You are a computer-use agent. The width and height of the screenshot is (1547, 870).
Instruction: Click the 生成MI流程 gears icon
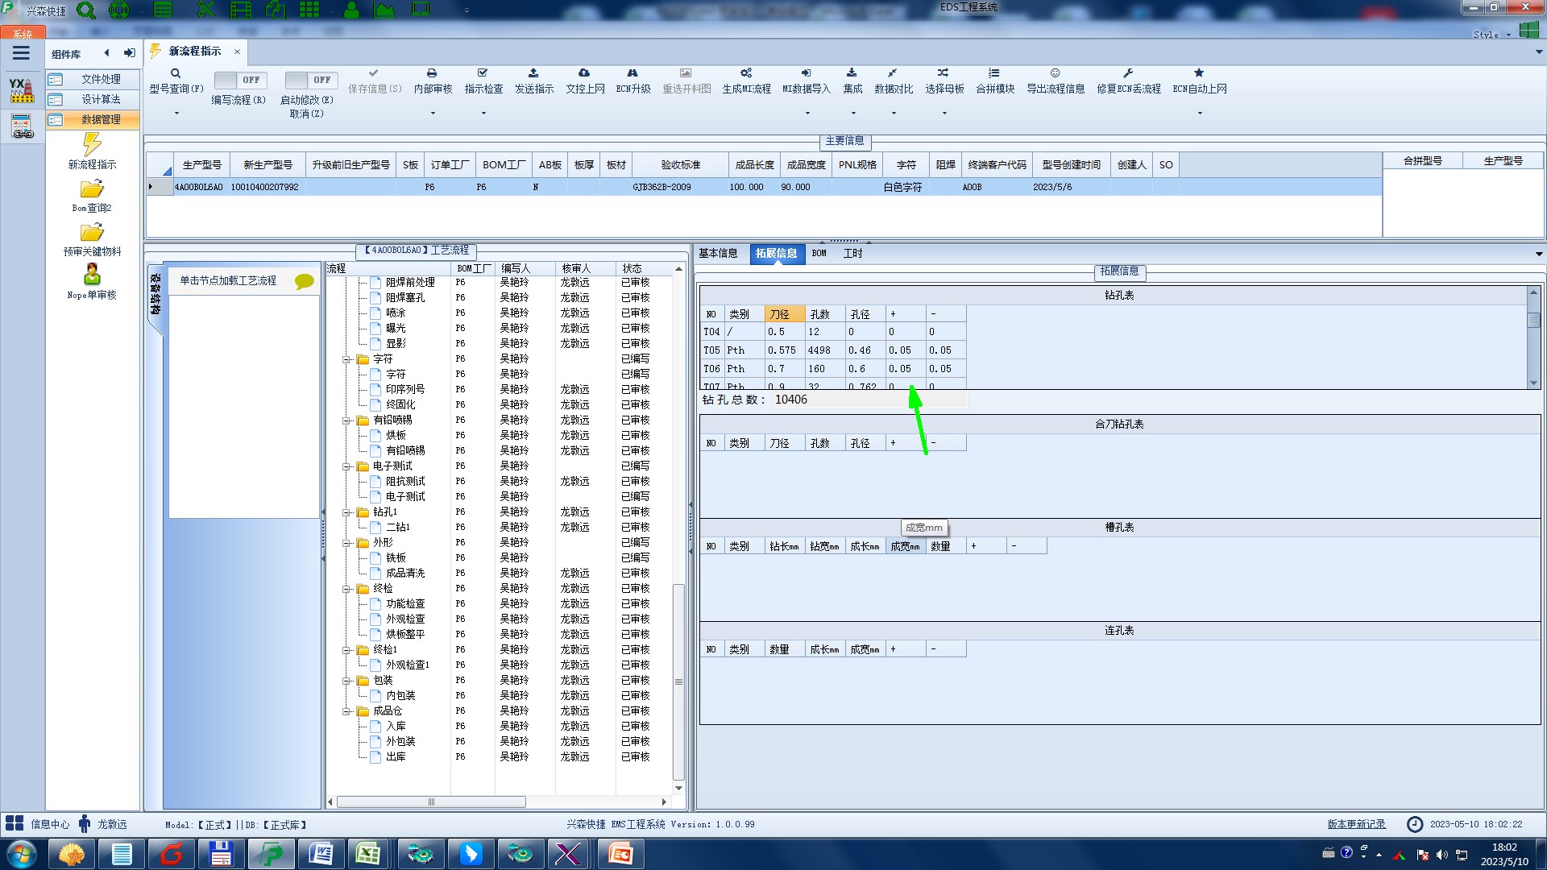(x=746, y=73)
